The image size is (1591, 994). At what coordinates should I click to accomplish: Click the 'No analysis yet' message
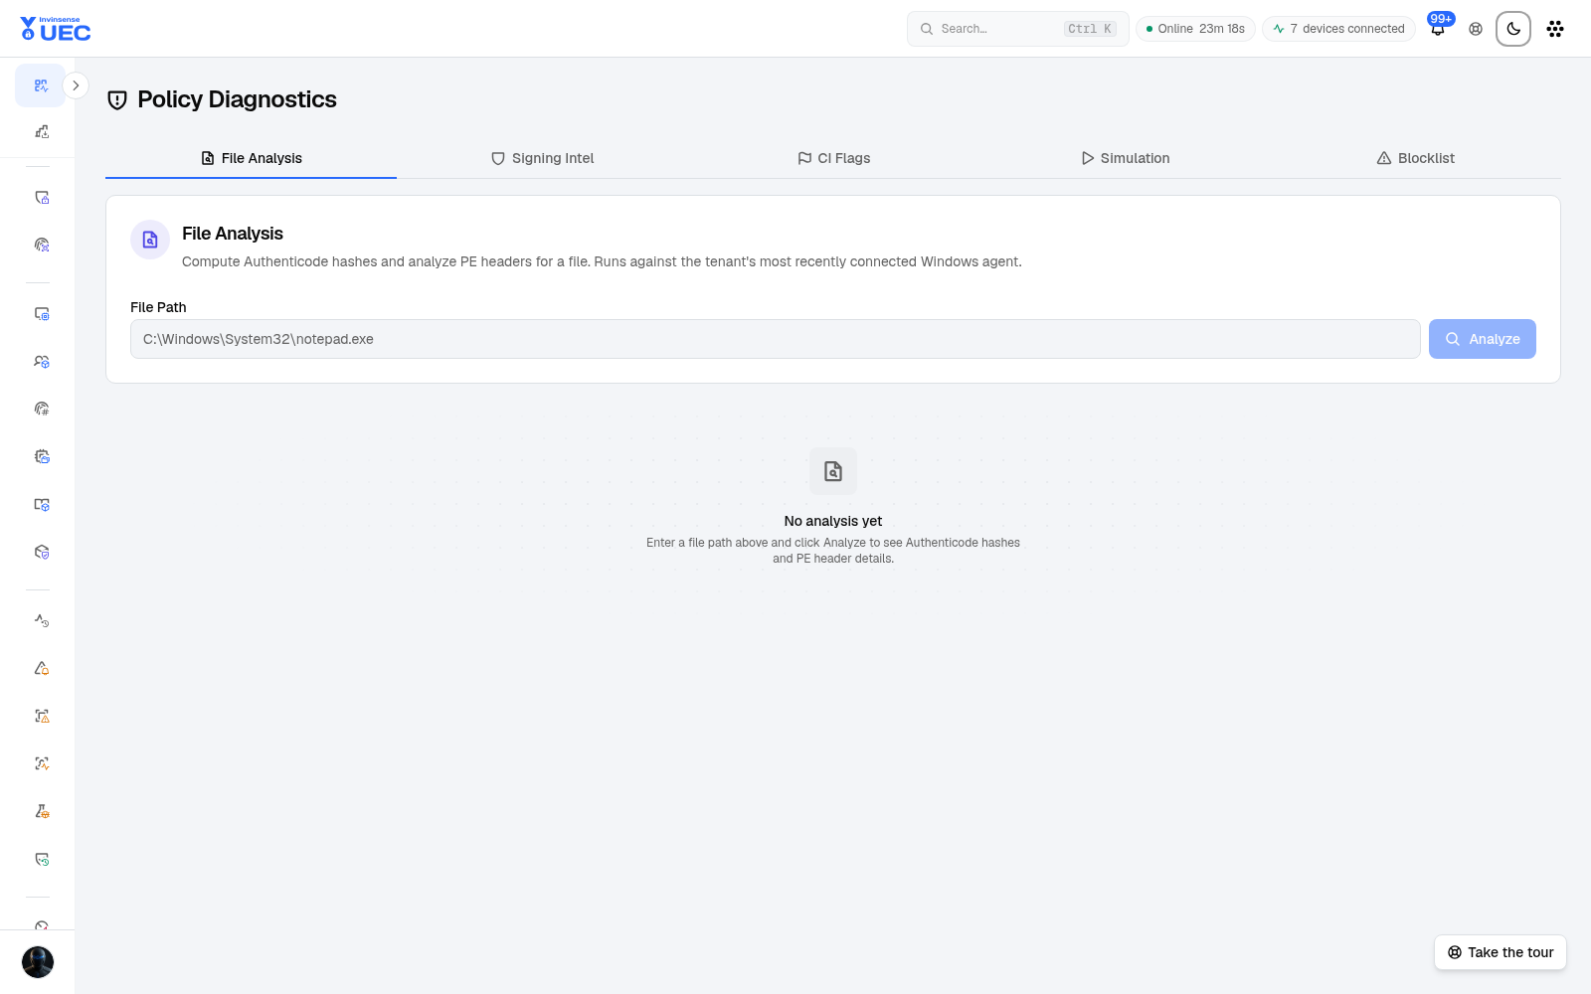(833, 521)
